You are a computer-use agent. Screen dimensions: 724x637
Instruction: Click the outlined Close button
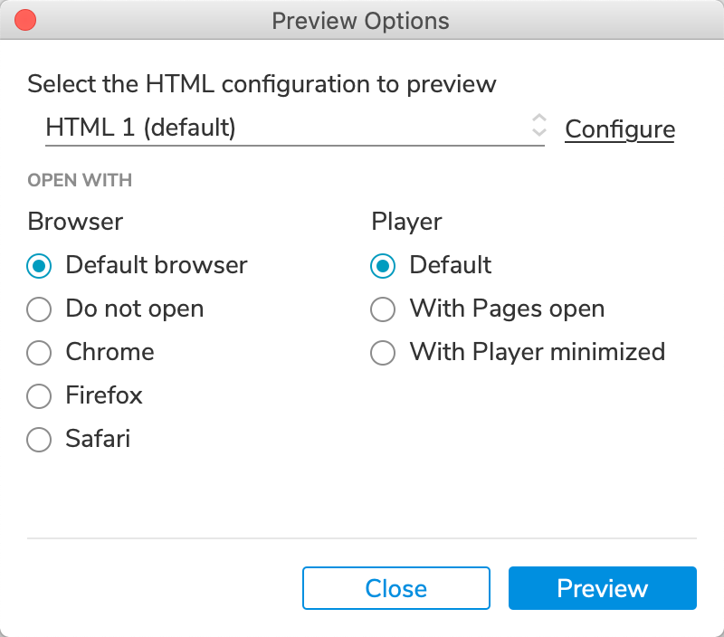(396, 589)
